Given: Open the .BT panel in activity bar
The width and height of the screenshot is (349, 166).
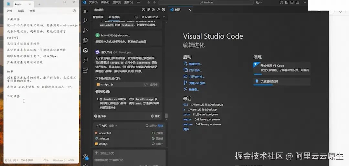Looking at the screenshot, I should click(85, 11).
